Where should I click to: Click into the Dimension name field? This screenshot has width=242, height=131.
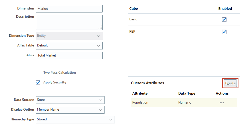(x=69, y=9)
